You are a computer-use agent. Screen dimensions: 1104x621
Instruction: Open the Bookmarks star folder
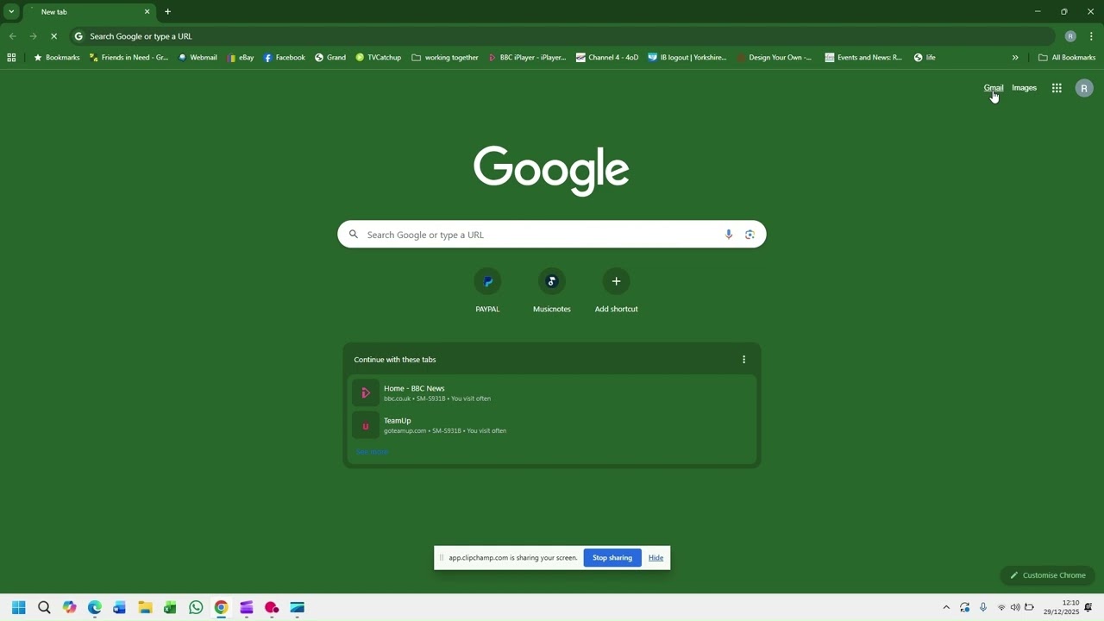[56, 58]
